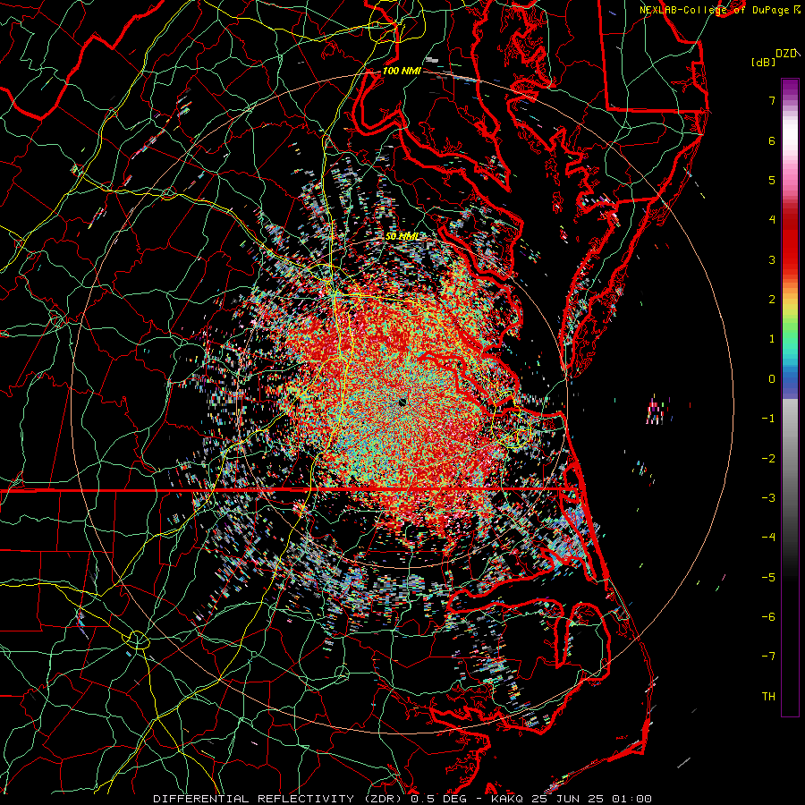Click the isolated offshore echo east of coast
The width and height of the screenshot is (805, 805).
coord(657,411)
